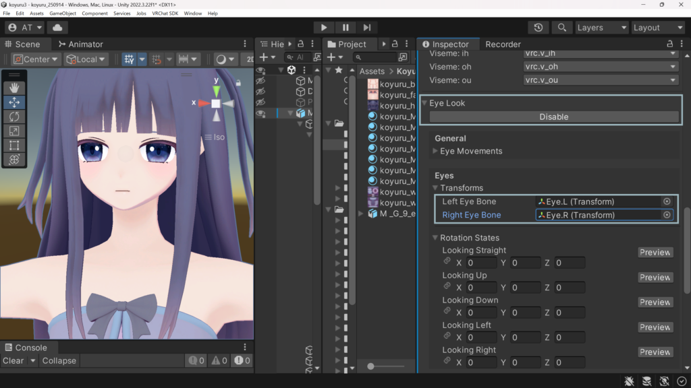Screen dimensions: 691x388
Task: Select the Rect transform tool
Action: (14, 145)
